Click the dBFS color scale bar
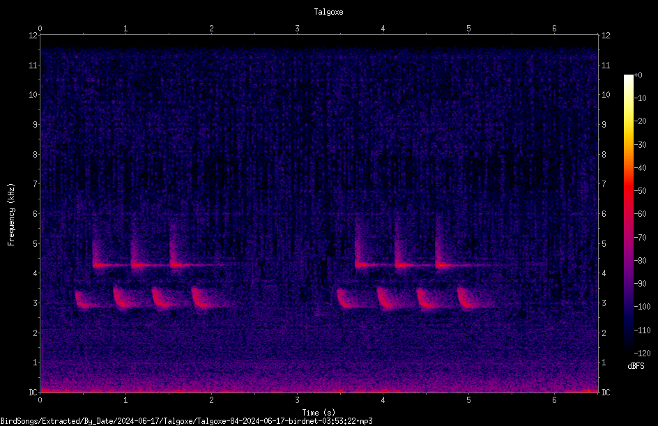Viewport: 658px width, 426px height. coord(628,214)
